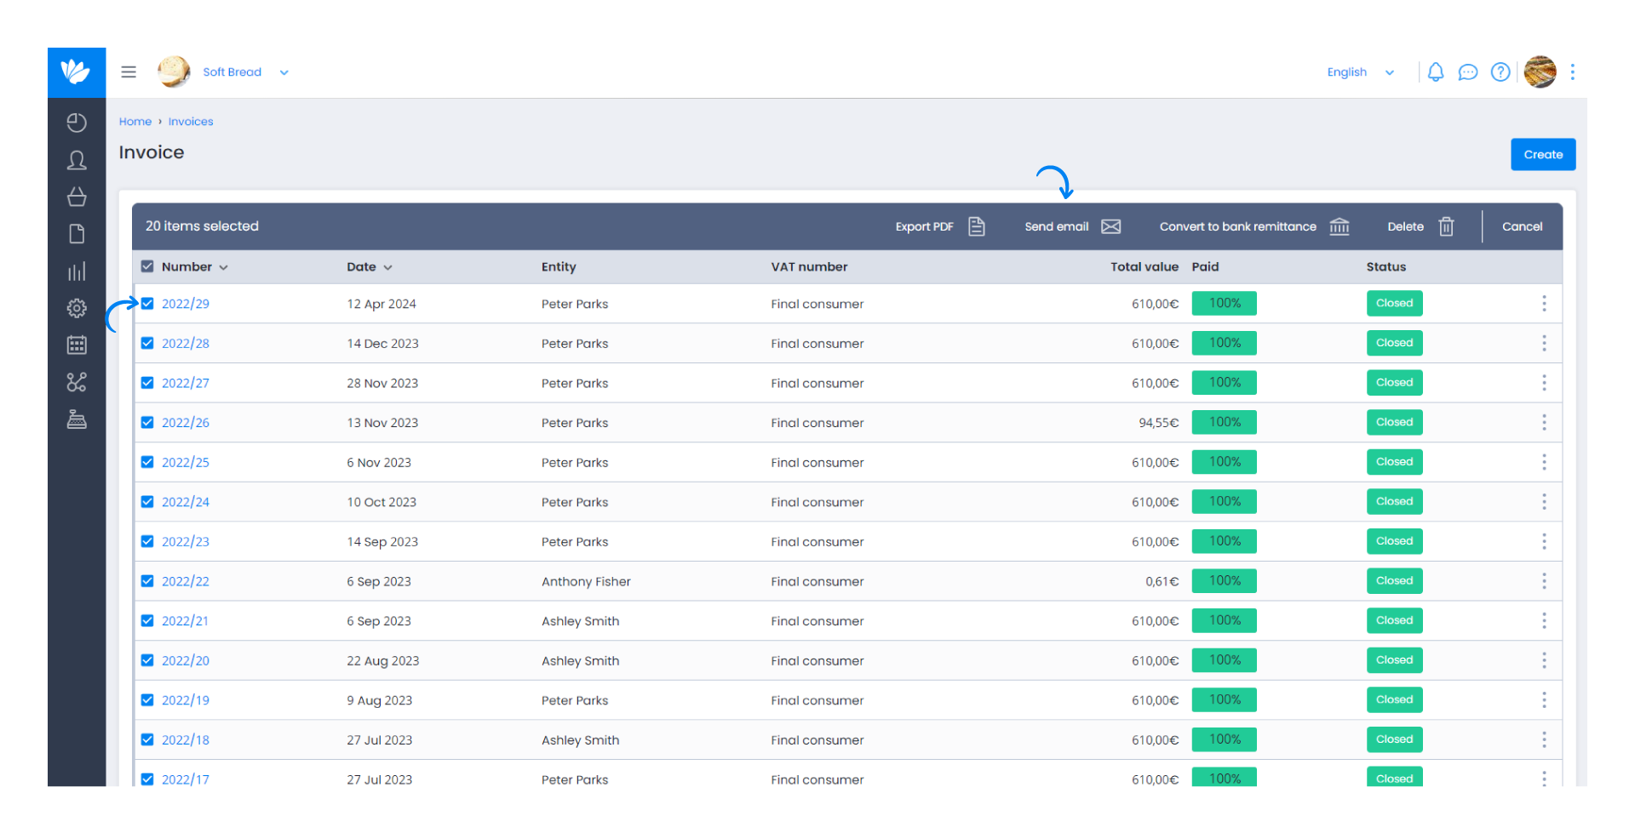Image resolution: width=1635 pixels, height=833 pixels.
Task: Uncheck invoice 2022/24 checkbox
Action: tap(147, 502)
